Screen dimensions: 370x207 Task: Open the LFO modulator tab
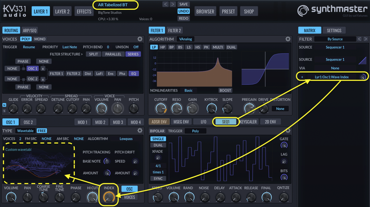tap(203, 122)
